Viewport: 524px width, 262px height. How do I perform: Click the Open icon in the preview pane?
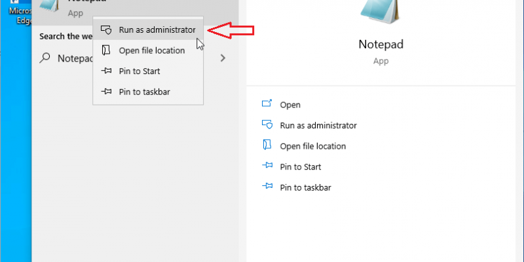267,104
